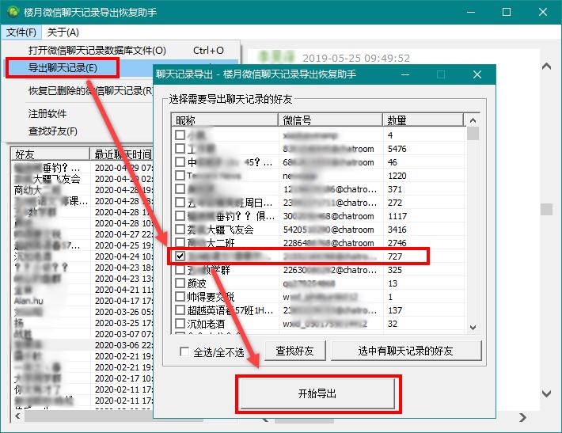
Task: Uncheck the selected row with count 727
Action: pyautogui.click(x=180, y=256)
